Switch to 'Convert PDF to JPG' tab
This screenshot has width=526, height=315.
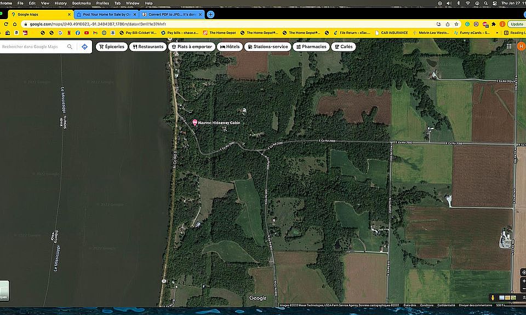(x=171, y=14)
